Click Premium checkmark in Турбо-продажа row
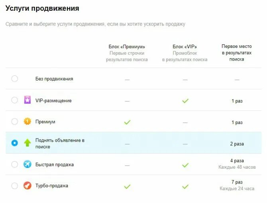This screenshot has width=267, height=203. (127, 187)
